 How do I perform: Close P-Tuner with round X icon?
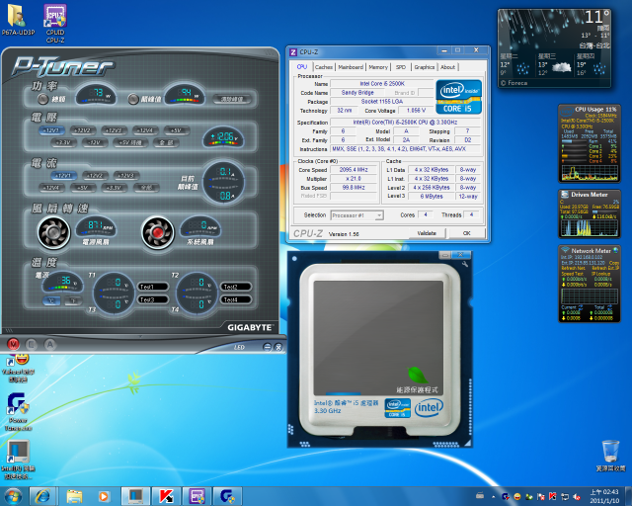[x=278, y=347]
